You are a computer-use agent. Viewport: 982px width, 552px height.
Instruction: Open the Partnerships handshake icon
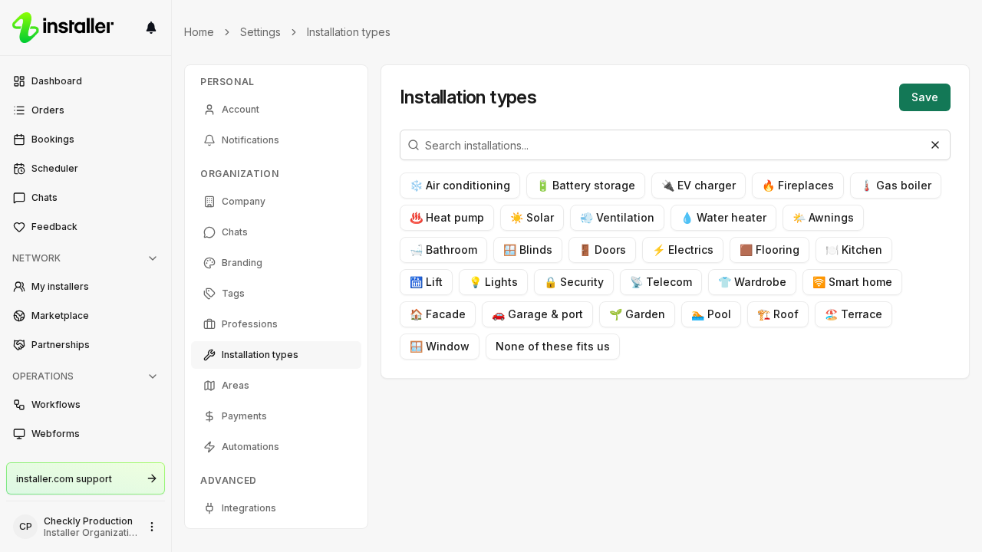click(x=19, y=345)
